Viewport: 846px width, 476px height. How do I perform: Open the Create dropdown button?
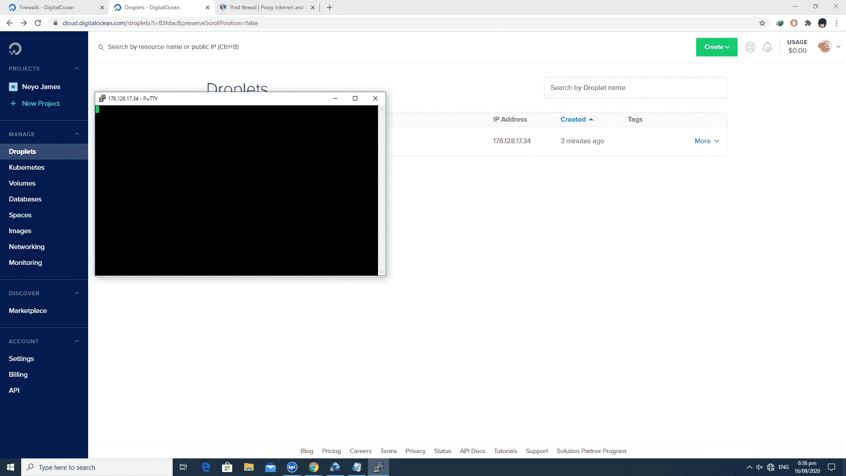(716, 47)
